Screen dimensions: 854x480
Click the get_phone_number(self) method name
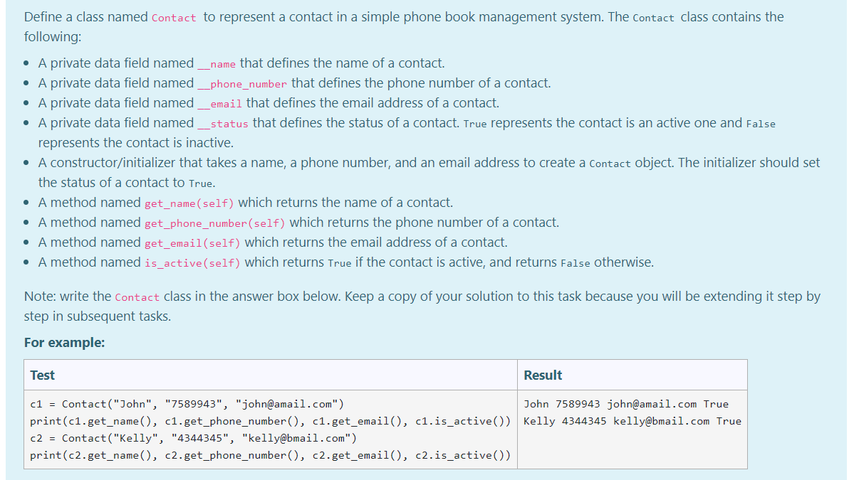tap(215, 223)
